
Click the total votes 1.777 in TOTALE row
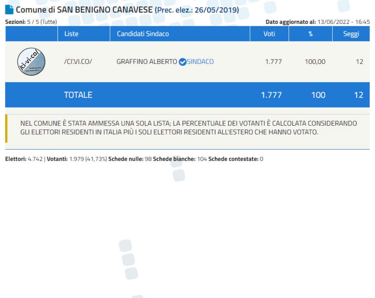[x=271, y=95]
